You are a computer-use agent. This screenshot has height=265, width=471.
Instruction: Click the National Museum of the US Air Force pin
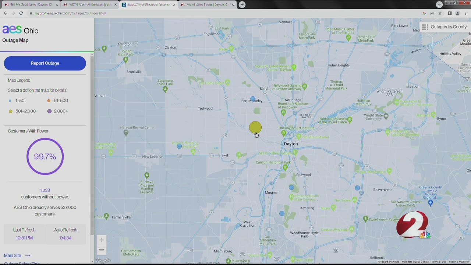350,119
